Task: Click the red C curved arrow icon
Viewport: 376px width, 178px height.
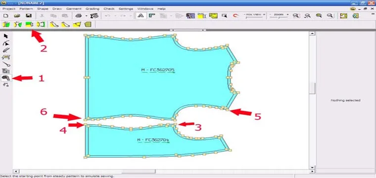Action: (x=236, y=16)
